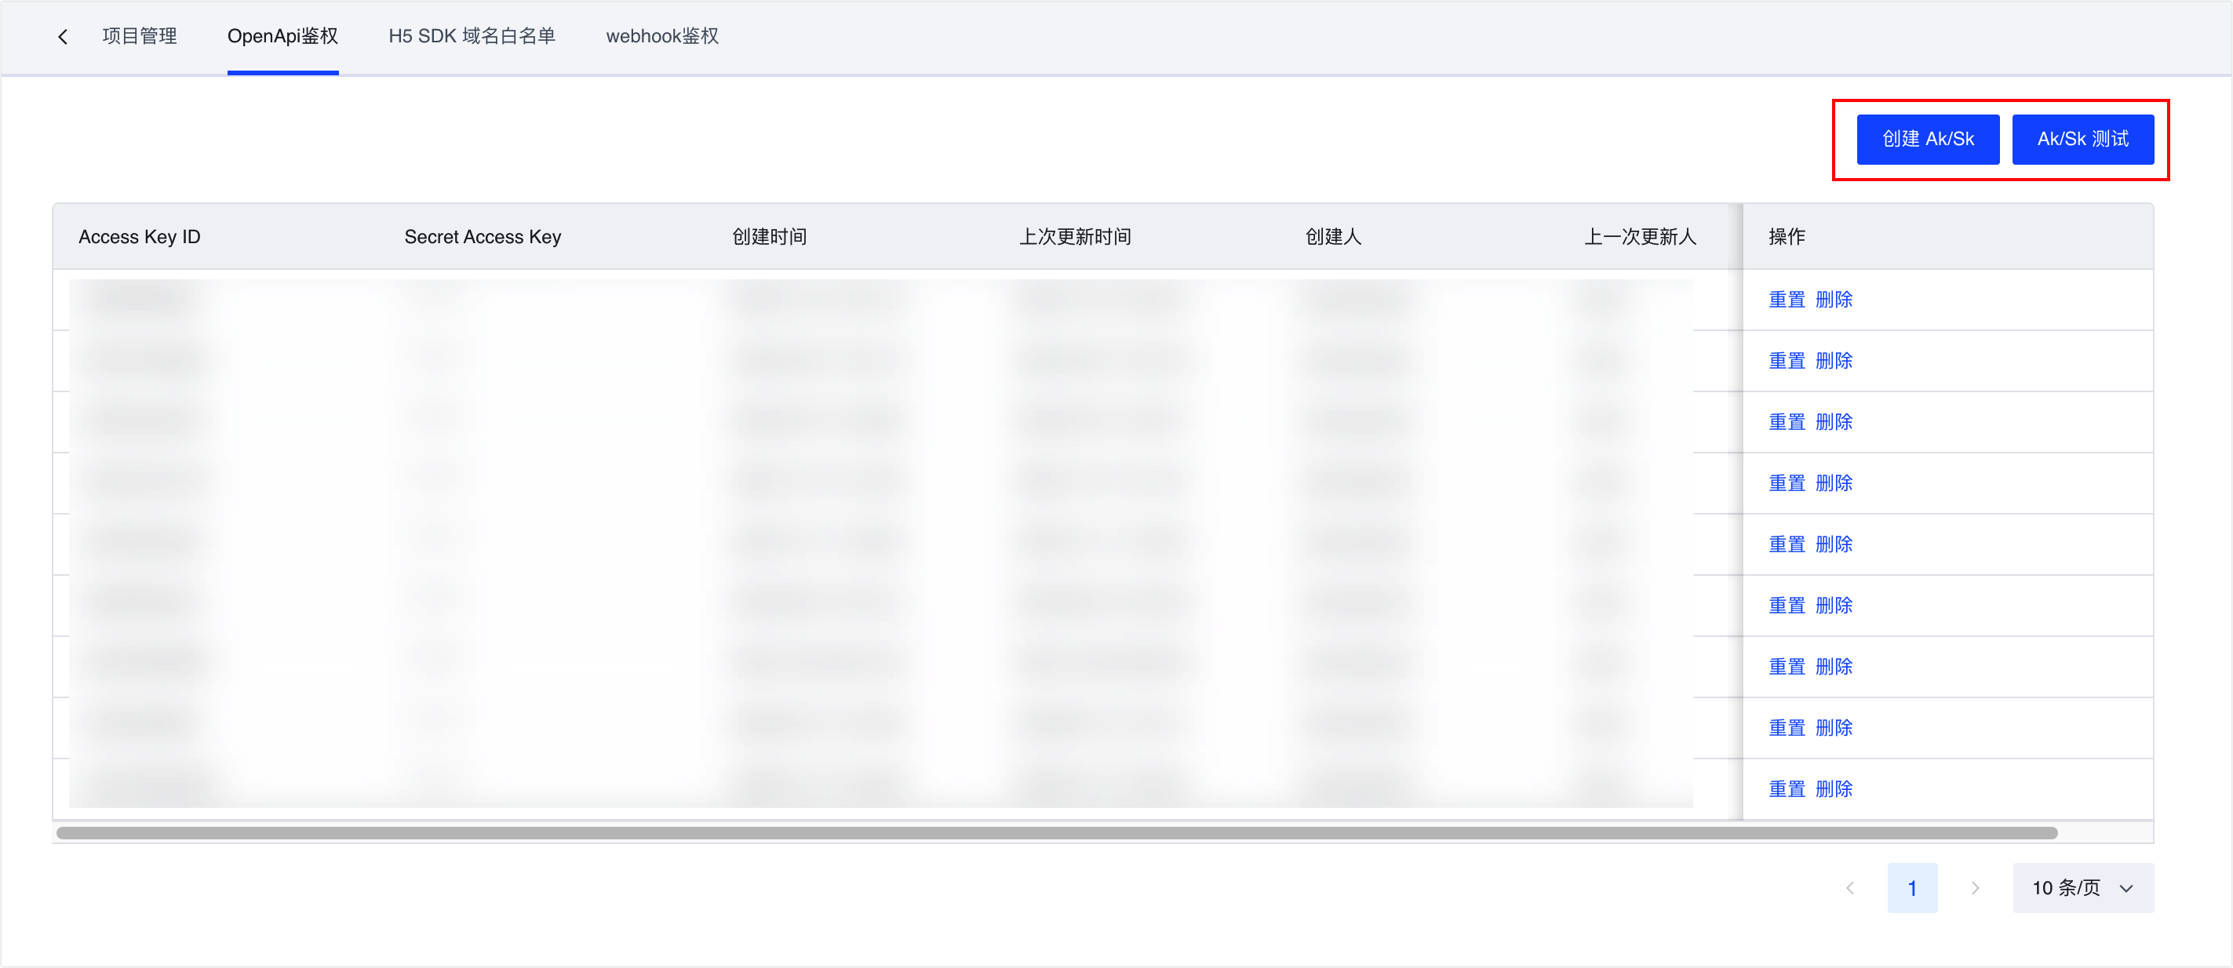Click the horizontal table scrollbar
Screen dimensions: 2233x968
click(1057, 833)
